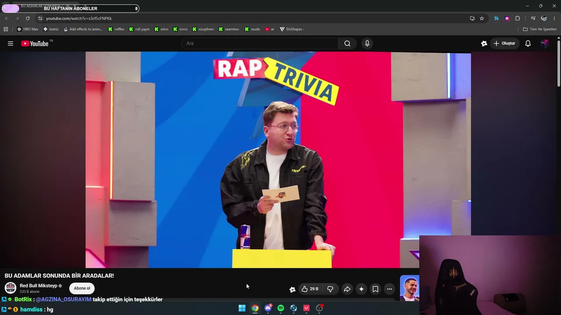Image resolution: width=561 pixels, height=315 pixels.
Task: Open the saamtwo bookmark
Action: click(x=229, y=29)
